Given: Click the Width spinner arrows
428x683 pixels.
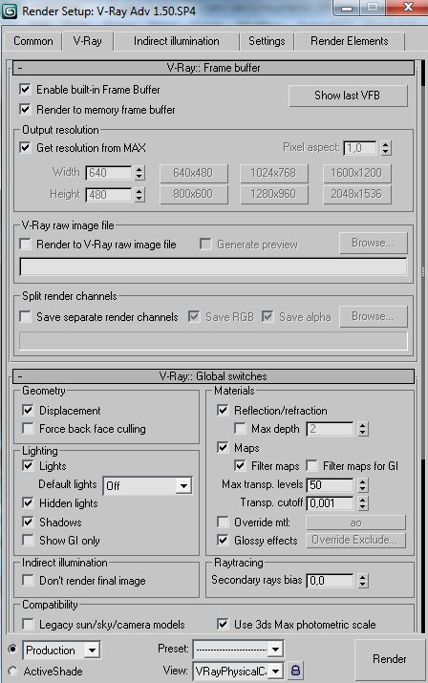Looking at the screenshot, I should pyautogui.click(x=139, y=173).
